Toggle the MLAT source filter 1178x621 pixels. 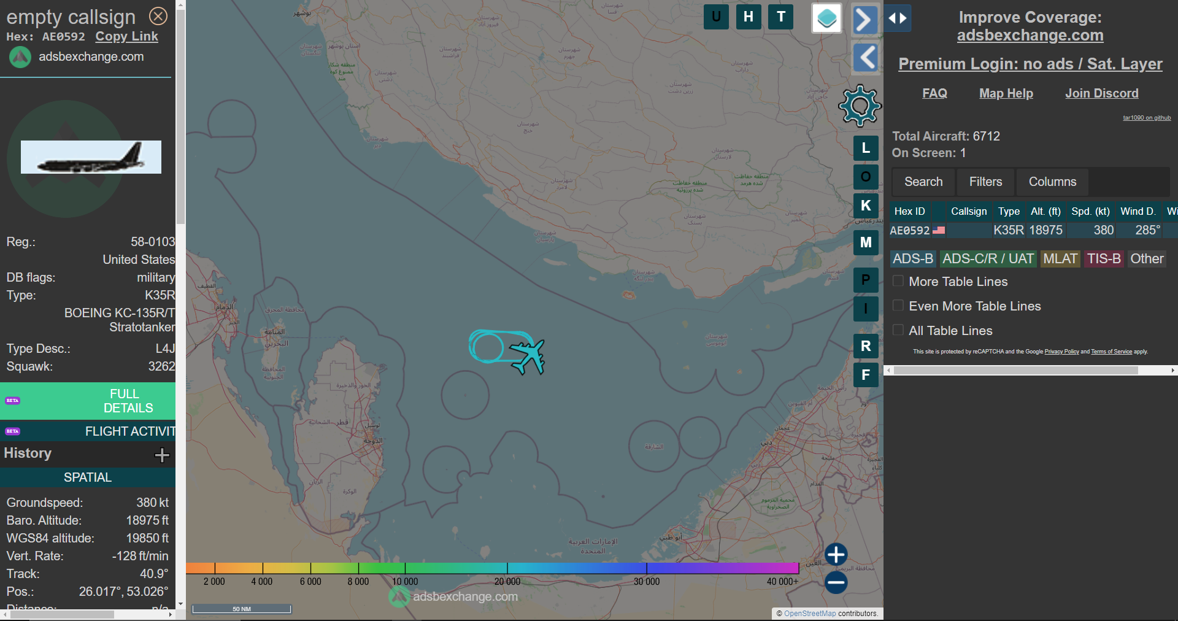(1060, 259)
